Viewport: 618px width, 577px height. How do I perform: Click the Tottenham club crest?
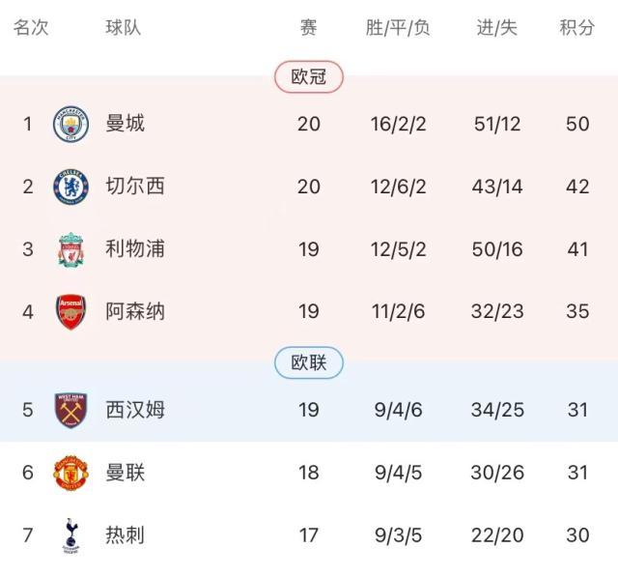[70, 534]
